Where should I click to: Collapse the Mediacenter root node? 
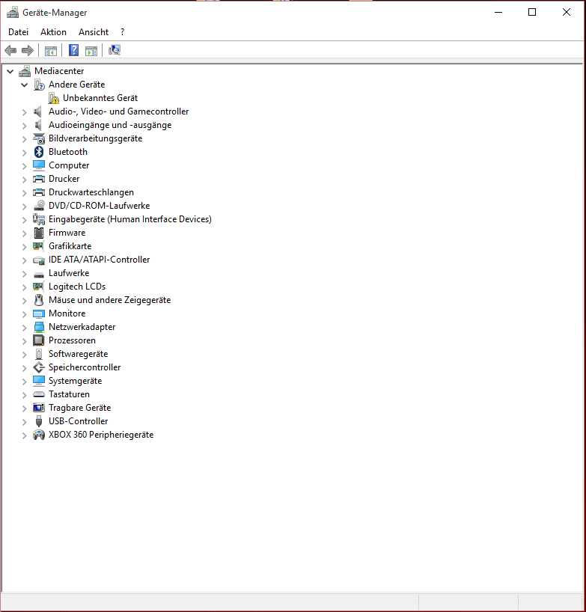10,71
